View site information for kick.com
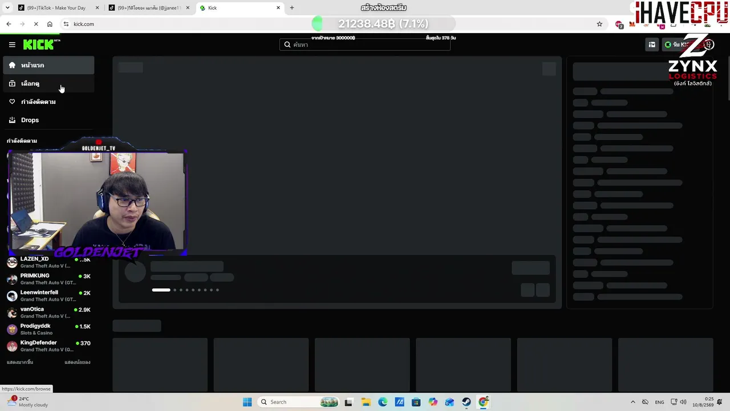The height and width of the screenshot is (411, 730). 66,24
